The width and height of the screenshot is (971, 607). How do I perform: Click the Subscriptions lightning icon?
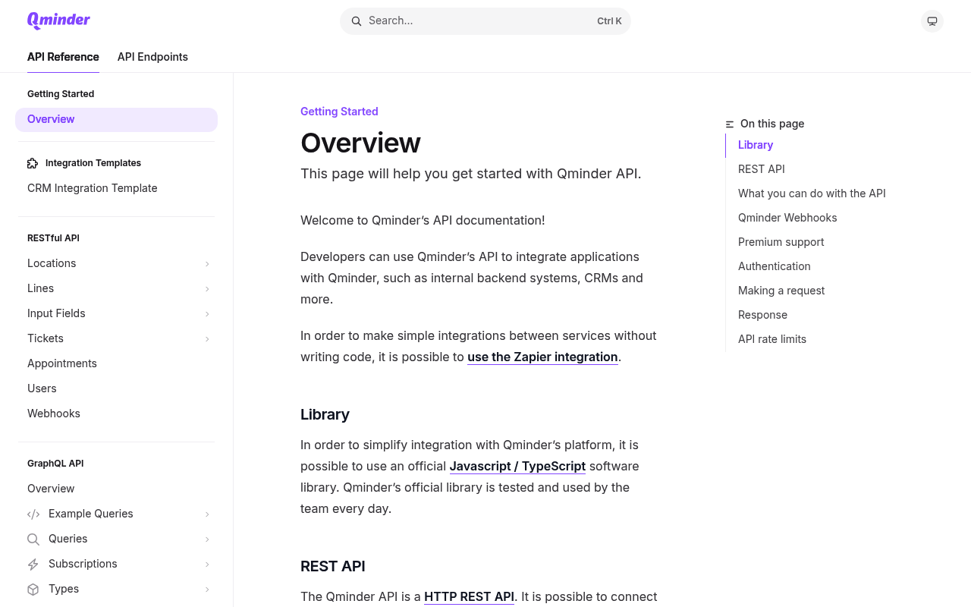pyautogui.click(x=33, y=565)
